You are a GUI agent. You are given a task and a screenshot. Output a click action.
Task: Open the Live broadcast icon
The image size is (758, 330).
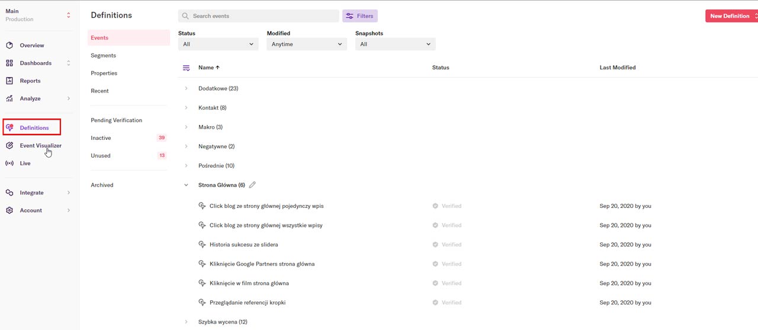9,164
